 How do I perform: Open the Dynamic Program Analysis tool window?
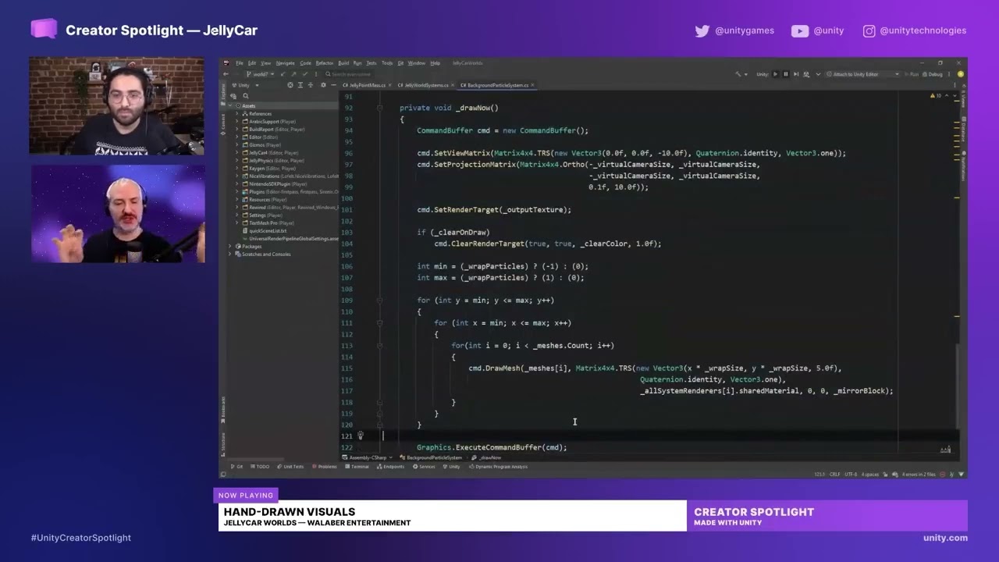pyautogui.click(x=499, y=467)
